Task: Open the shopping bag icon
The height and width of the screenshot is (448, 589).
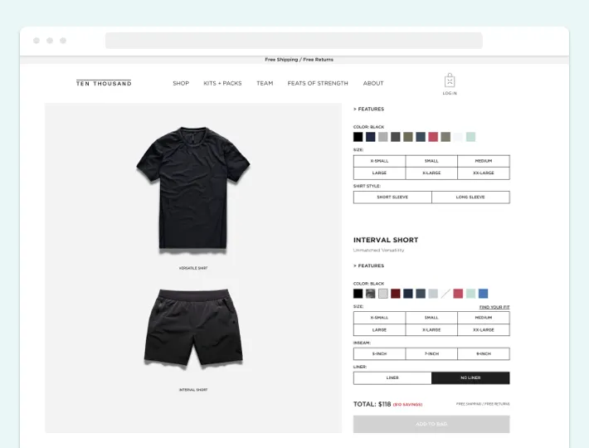Action: pos(450,80)
